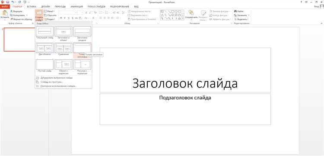The height and width of the screenshot is (156, 324).
Task: Click the Вход (Sign in) link
Action: pyautogui.click(x=316, y=6)
